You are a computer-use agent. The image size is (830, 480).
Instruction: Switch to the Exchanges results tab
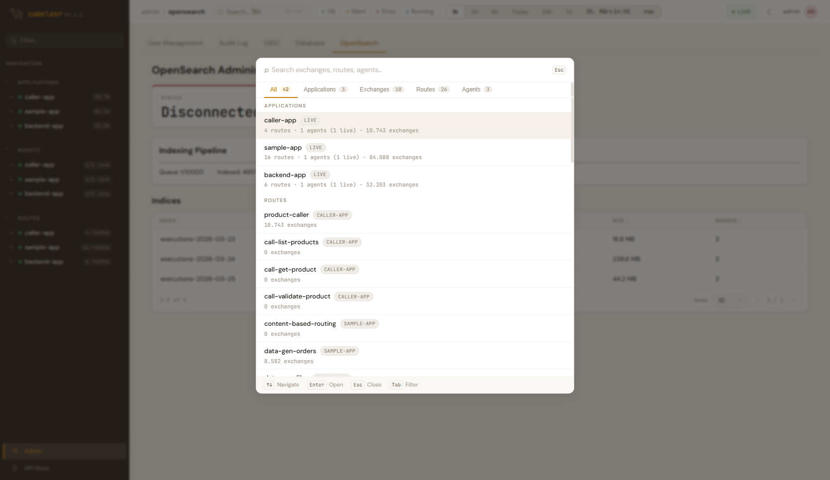point(381,90)
